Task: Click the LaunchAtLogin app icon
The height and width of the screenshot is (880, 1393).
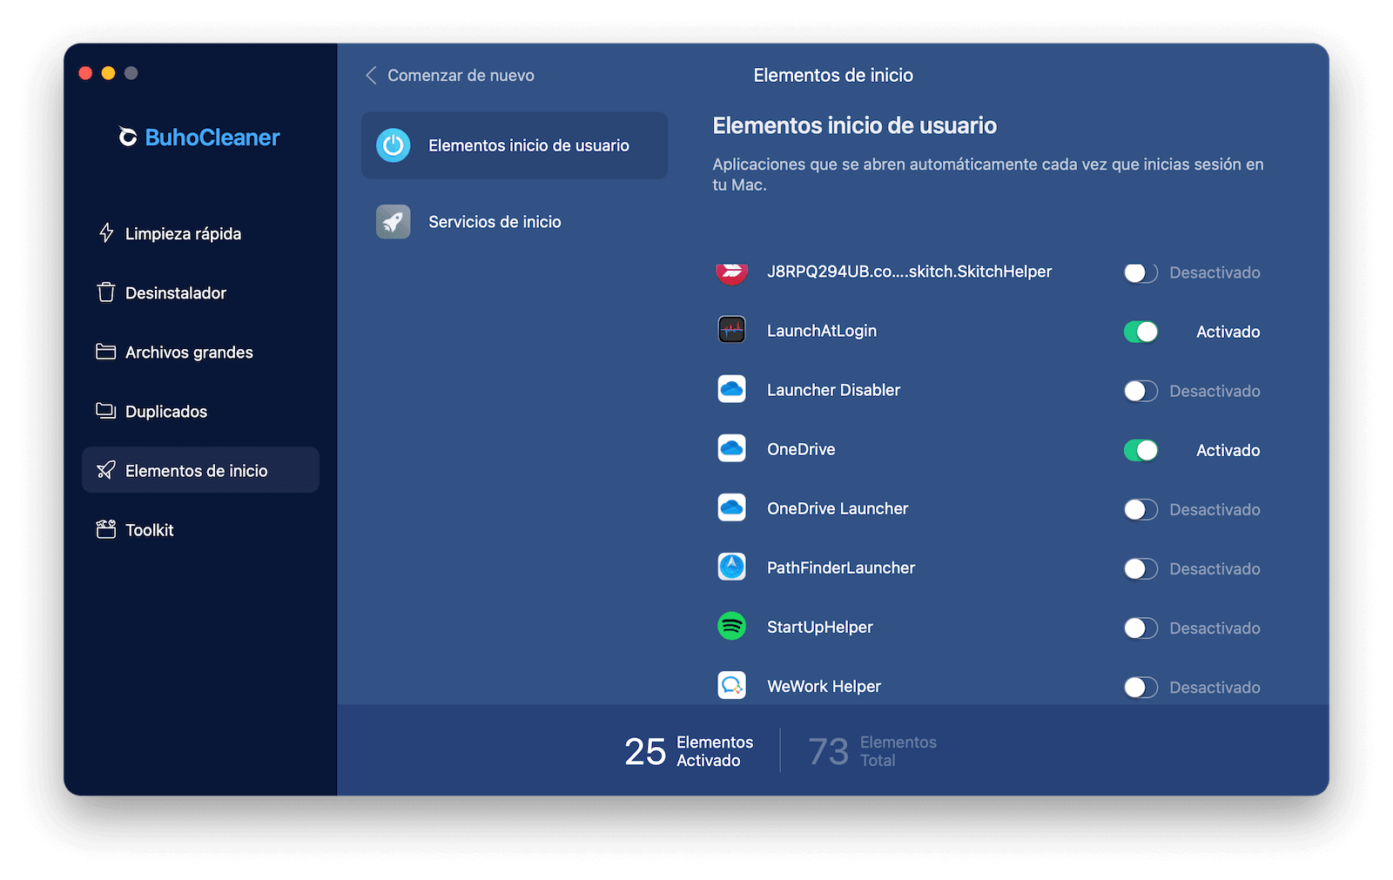Action: pos(731,331)
